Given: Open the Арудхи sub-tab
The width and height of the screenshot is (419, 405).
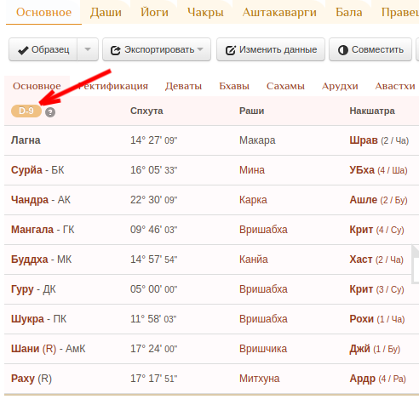Looking at the screenshot, I should pyautogui.click(x=340, y=86).
